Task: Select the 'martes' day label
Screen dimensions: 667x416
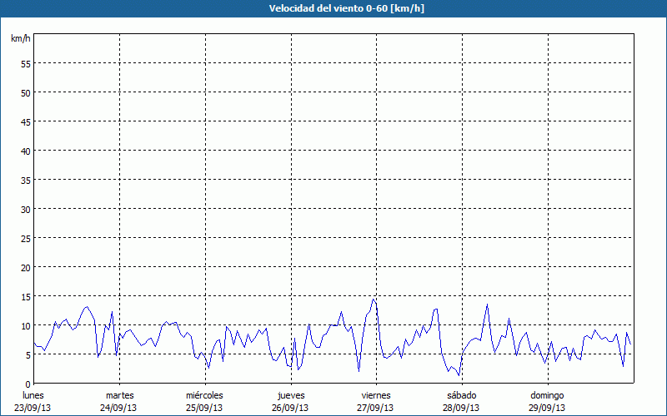Action: [119, 395]
